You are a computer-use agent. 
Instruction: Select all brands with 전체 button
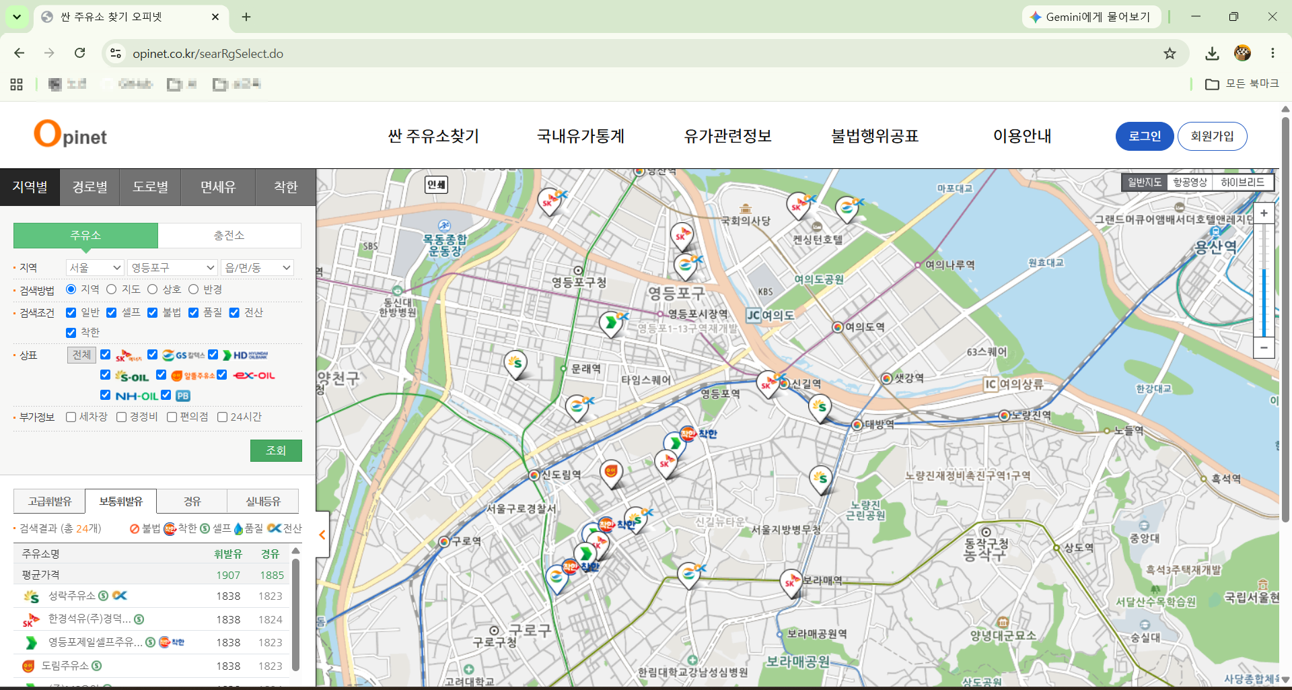pyautogui.click(x=81, y=355)
